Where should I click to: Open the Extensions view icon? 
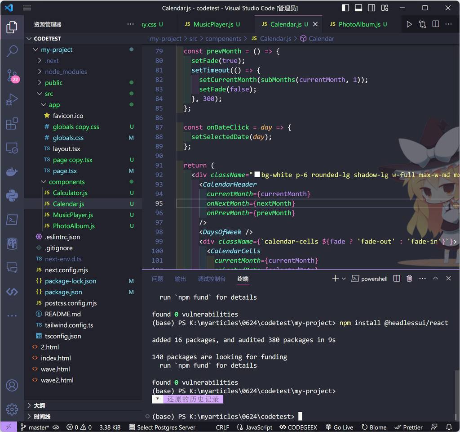tap(12, 124)
